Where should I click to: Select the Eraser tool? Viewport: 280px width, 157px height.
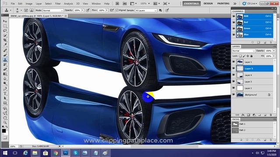coord(5,69)
